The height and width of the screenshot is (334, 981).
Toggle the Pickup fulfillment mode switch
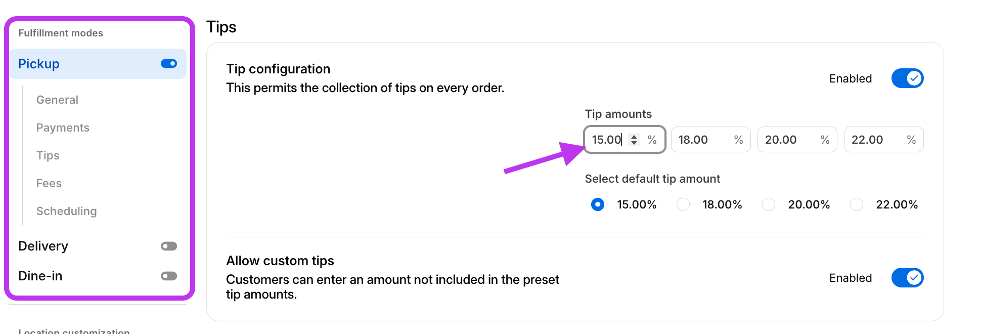tap(169, 64)
